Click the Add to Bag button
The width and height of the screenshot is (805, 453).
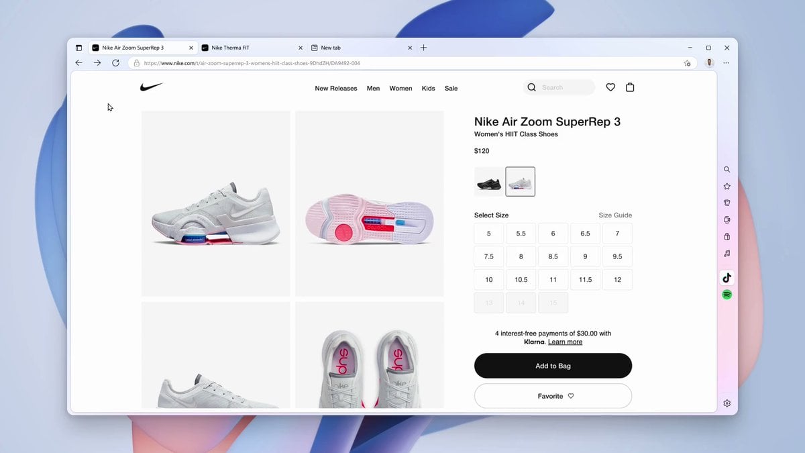pos(553,366)
